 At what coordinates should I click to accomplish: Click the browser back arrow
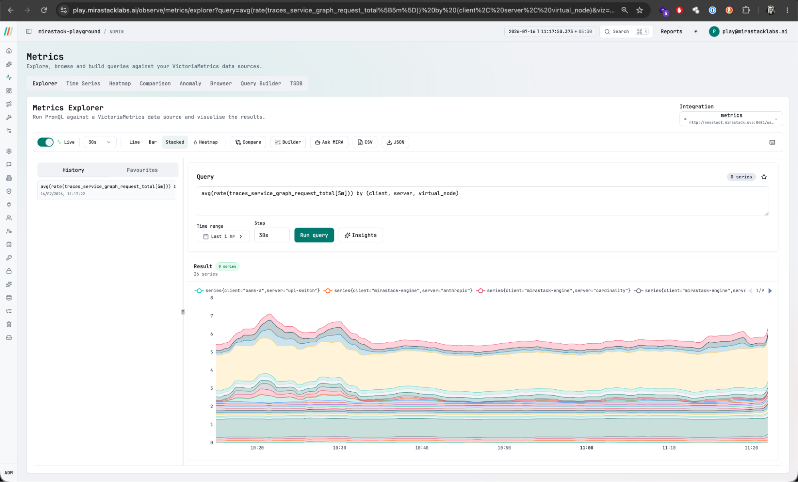[11, 10]
